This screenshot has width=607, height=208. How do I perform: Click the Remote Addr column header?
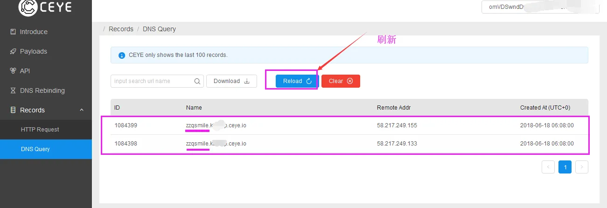click(394, 108)
